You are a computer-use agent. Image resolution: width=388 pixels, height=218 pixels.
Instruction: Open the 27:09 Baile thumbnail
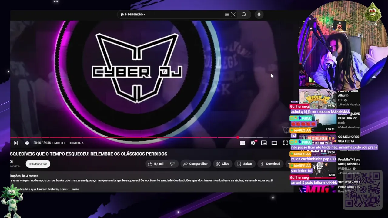pos(317,99)
